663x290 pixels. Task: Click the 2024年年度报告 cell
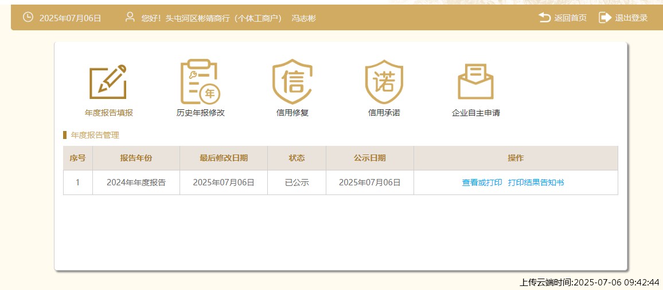tap(136, 182)
